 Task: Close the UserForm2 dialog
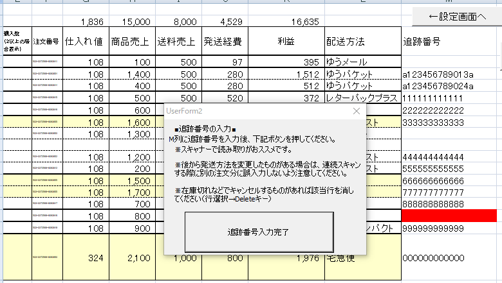356,111
